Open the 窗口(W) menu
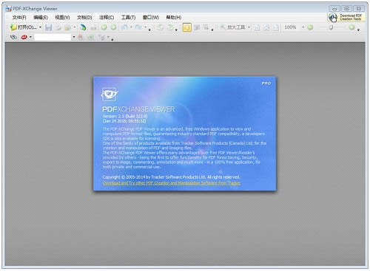This screenshot has height=271, width=370. coord(151,17)
